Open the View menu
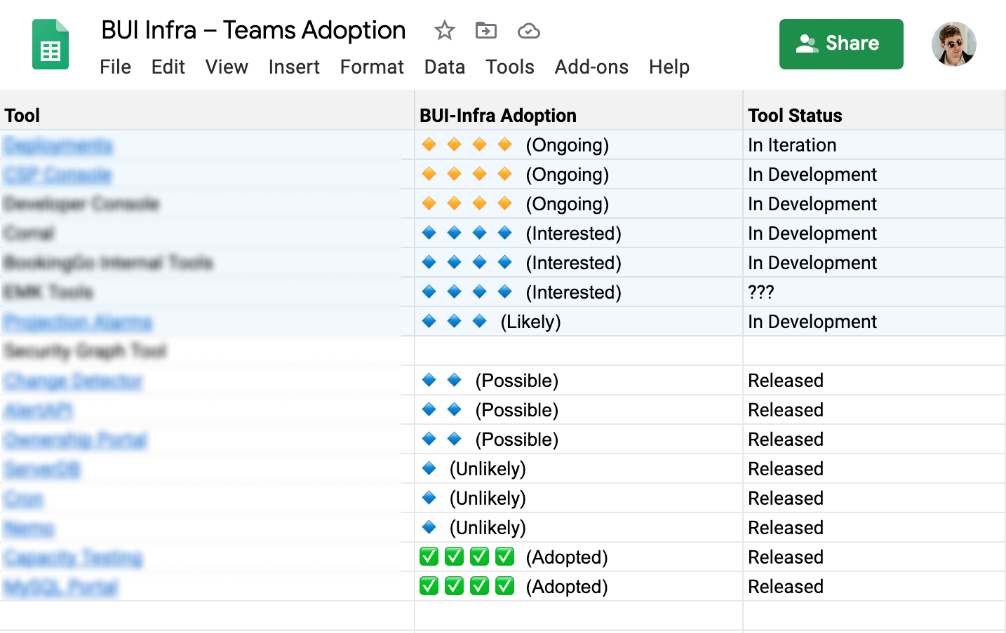 226,67
